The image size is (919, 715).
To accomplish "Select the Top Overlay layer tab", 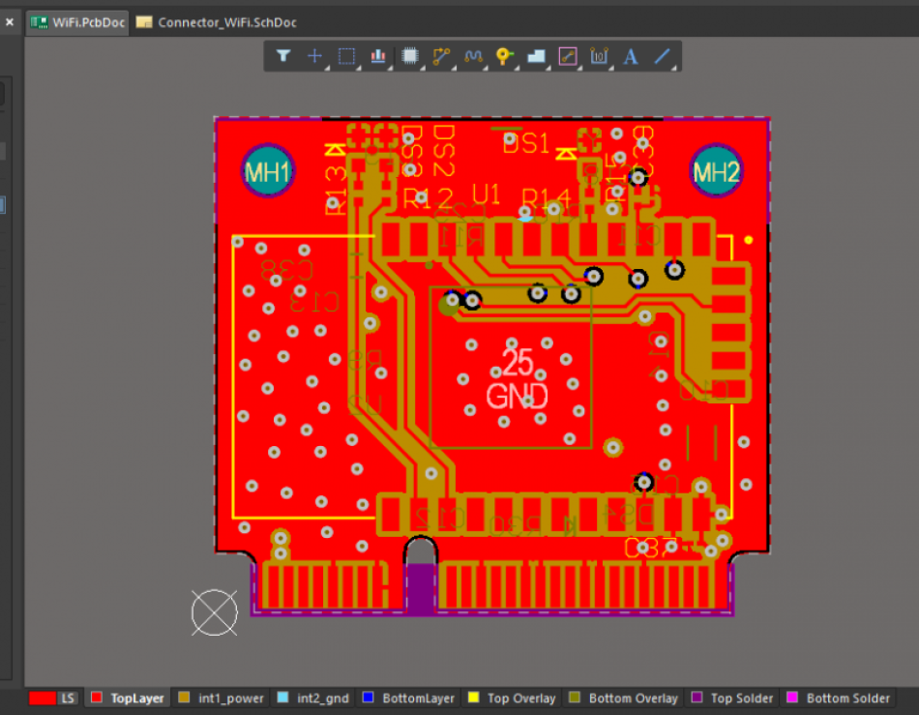I will [512, 698].
